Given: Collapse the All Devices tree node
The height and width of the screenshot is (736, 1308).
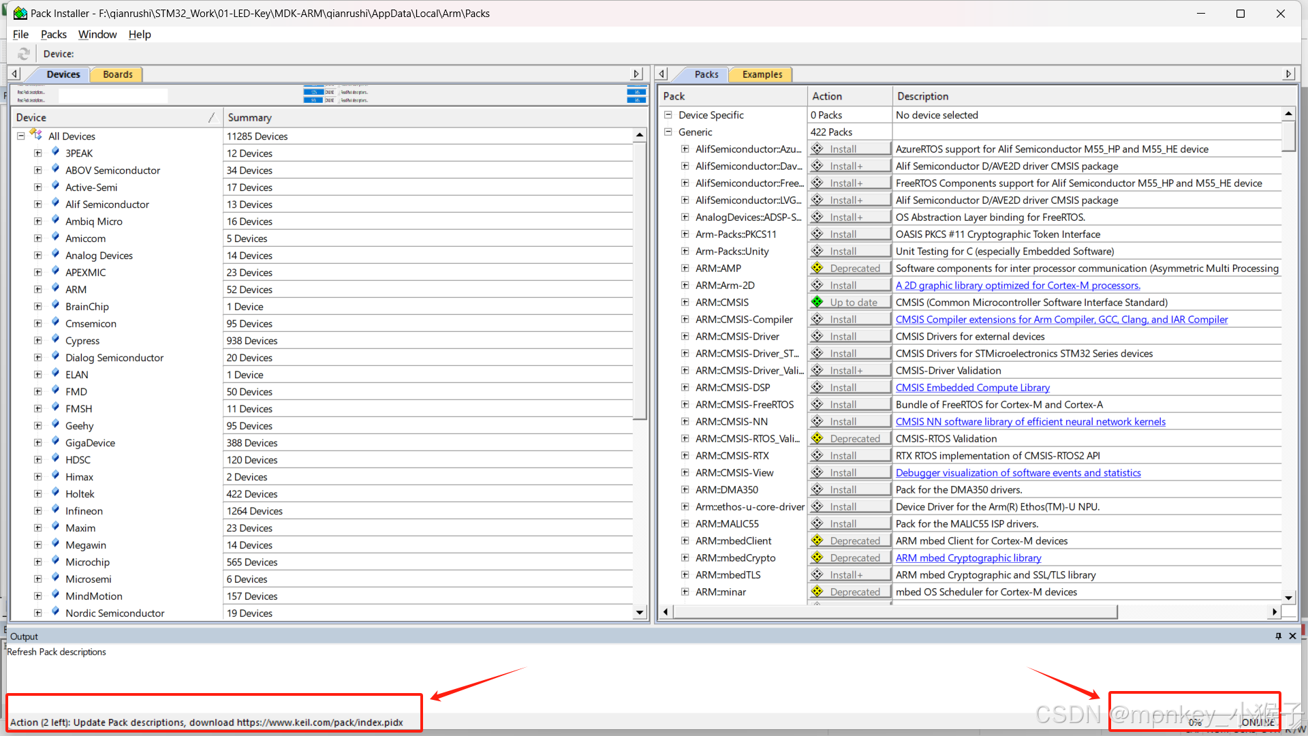Looking at the screenshot, I should point(21,136).
